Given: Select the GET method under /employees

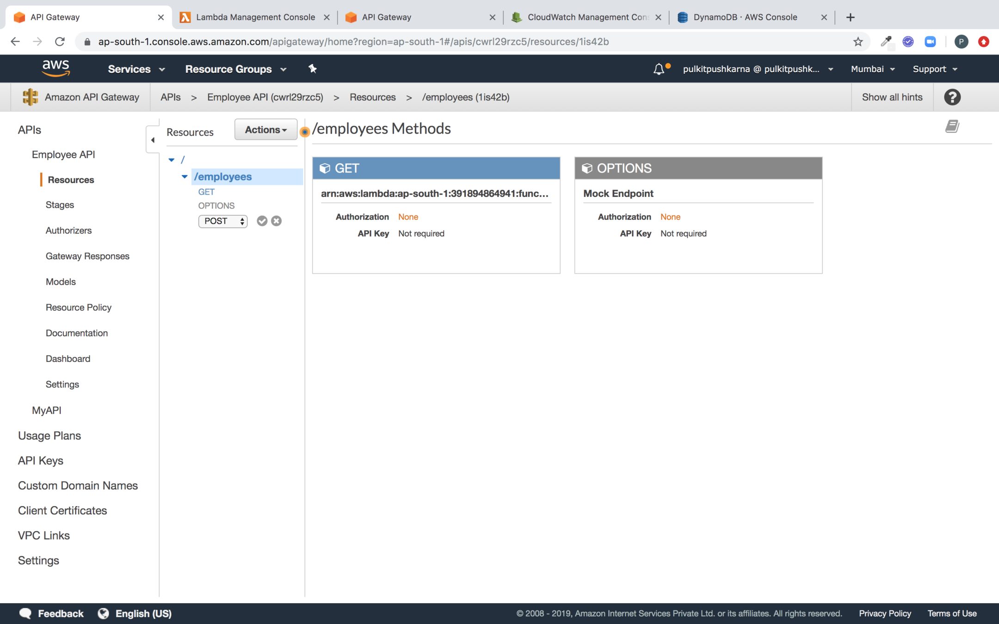Looking at the screenshot, I should [206, 191].
